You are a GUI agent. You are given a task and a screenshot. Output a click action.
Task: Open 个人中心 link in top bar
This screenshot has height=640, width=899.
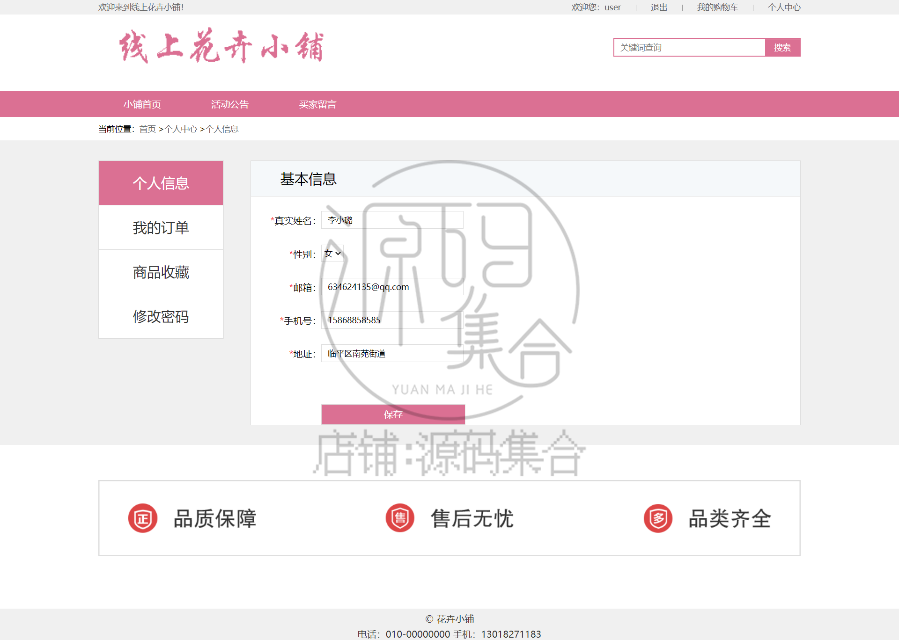[784, 7]
